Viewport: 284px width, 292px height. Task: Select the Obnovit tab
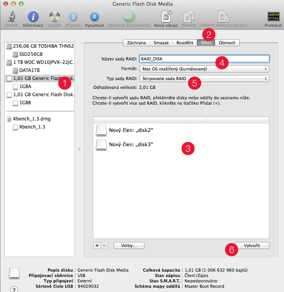click(227, 43)
